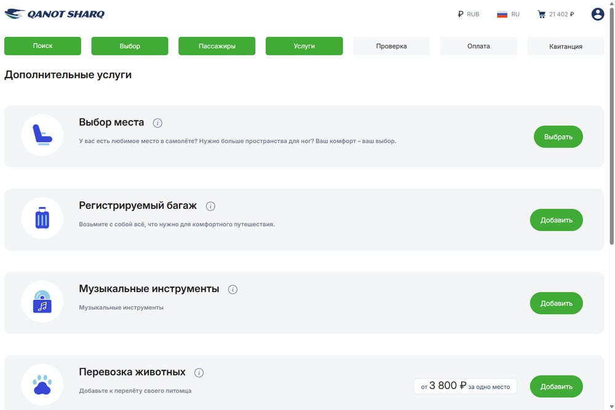Viewport: 615px width, 410px height.
Task: Open the Проверка step tab
Action: point(391,46)
